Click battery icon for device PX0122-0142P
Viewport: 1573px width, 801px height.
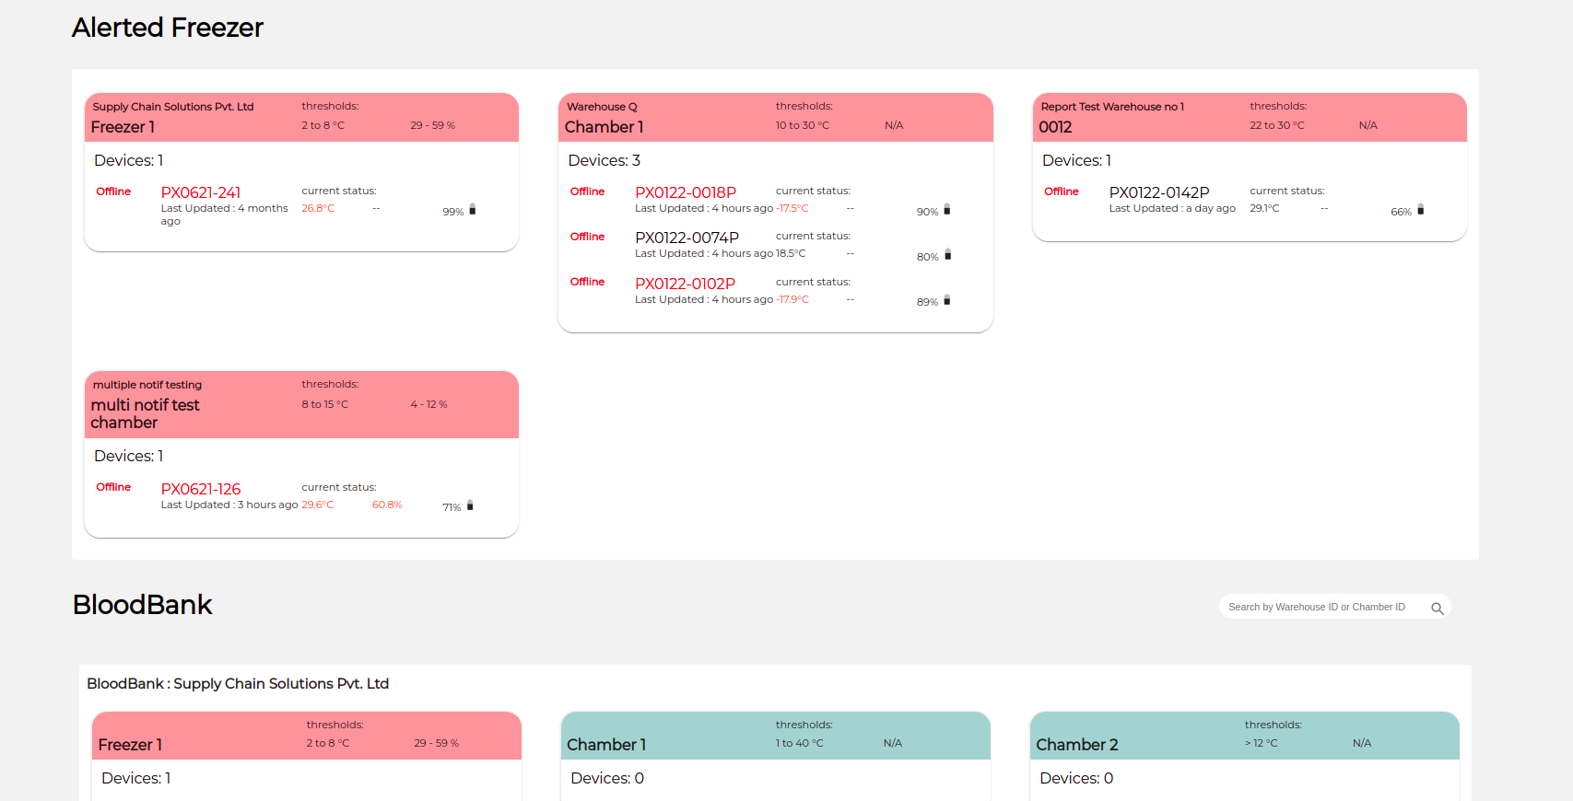[1420, 210]
